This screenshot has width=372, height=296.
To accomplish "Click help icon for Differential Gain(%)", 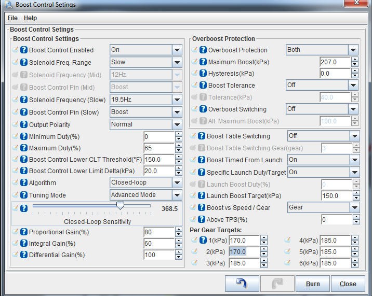I will coord(24,255).
